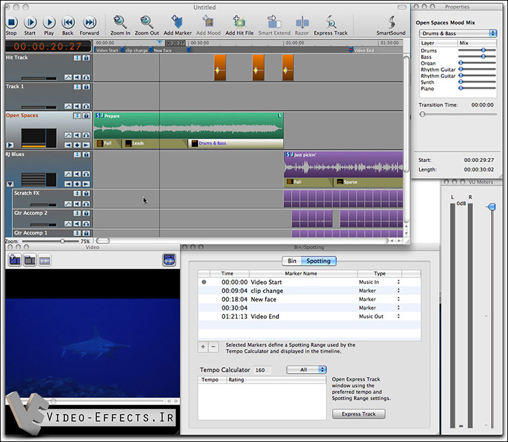Lock the RJ Blues track

(x=86, y=155)
